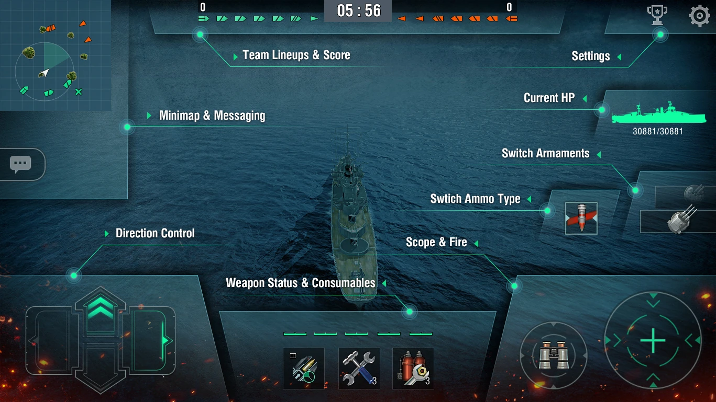
Task: Click the 05:56 battle timer
Action: tap(358, 10)
